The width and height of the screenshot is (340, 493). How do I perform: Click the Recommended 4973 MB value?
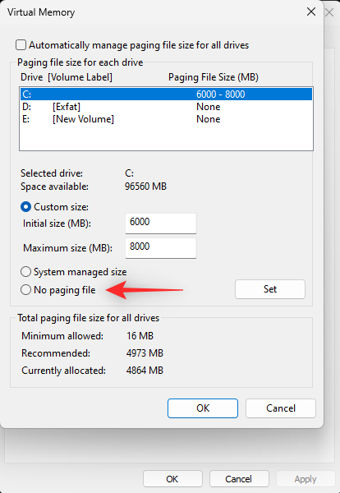145,353
